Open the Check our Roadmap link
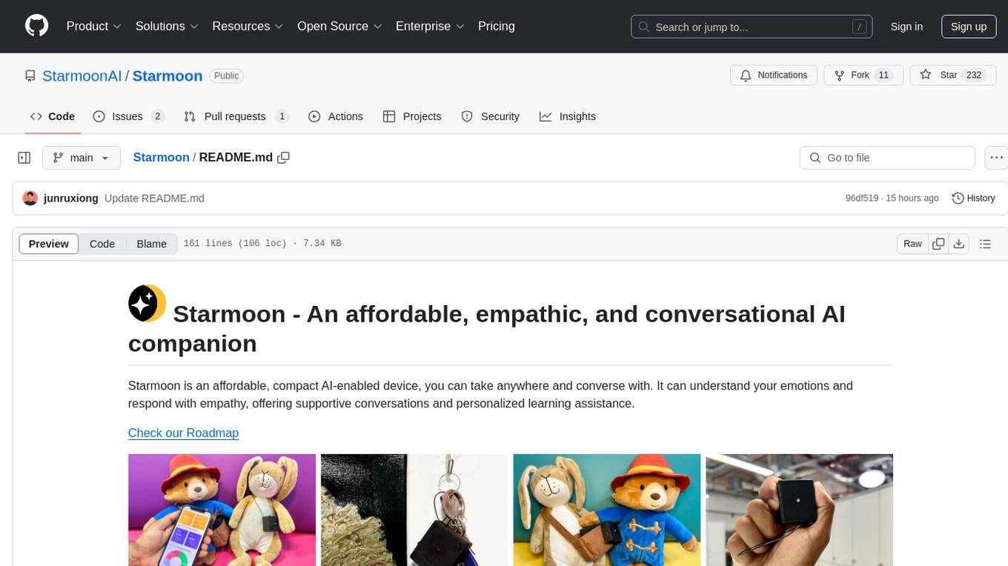 [x=183, y=433]
